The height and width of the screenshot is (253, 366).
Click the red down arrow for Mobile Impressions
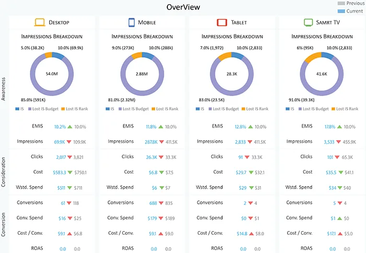coord(162,142)
